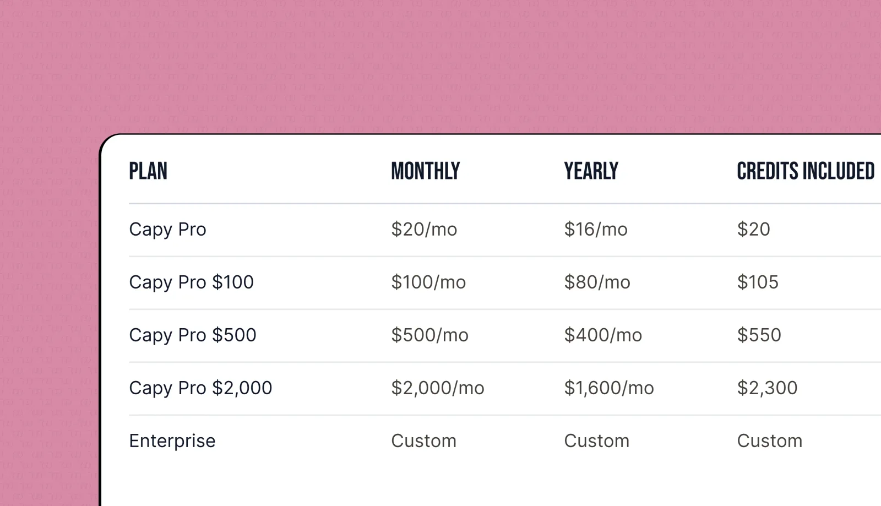The height and width of the screenshot is (506, 881).
Task: Click the $2,000/mo monthly price cell
Action: (438, 388)
